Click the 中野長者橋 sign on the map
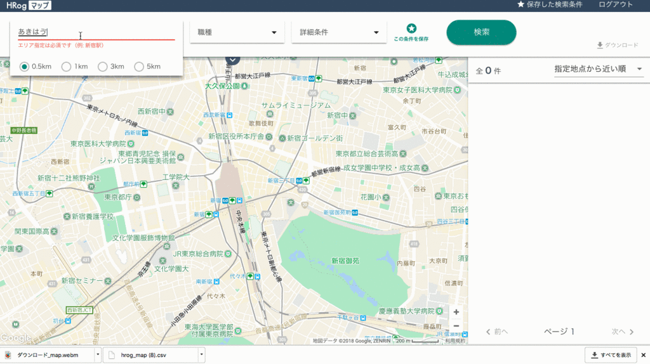The height and width of the screenshot is (364, 650). coord(24,130)
